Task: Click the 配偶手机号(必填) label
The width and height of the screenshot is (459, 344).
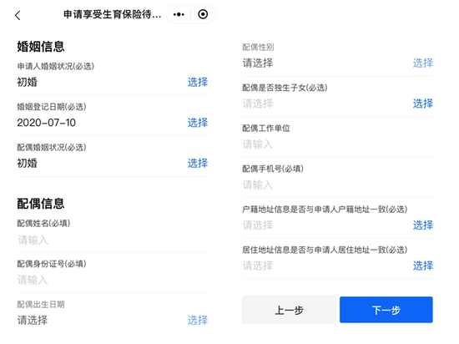Action: pos(273,169)
